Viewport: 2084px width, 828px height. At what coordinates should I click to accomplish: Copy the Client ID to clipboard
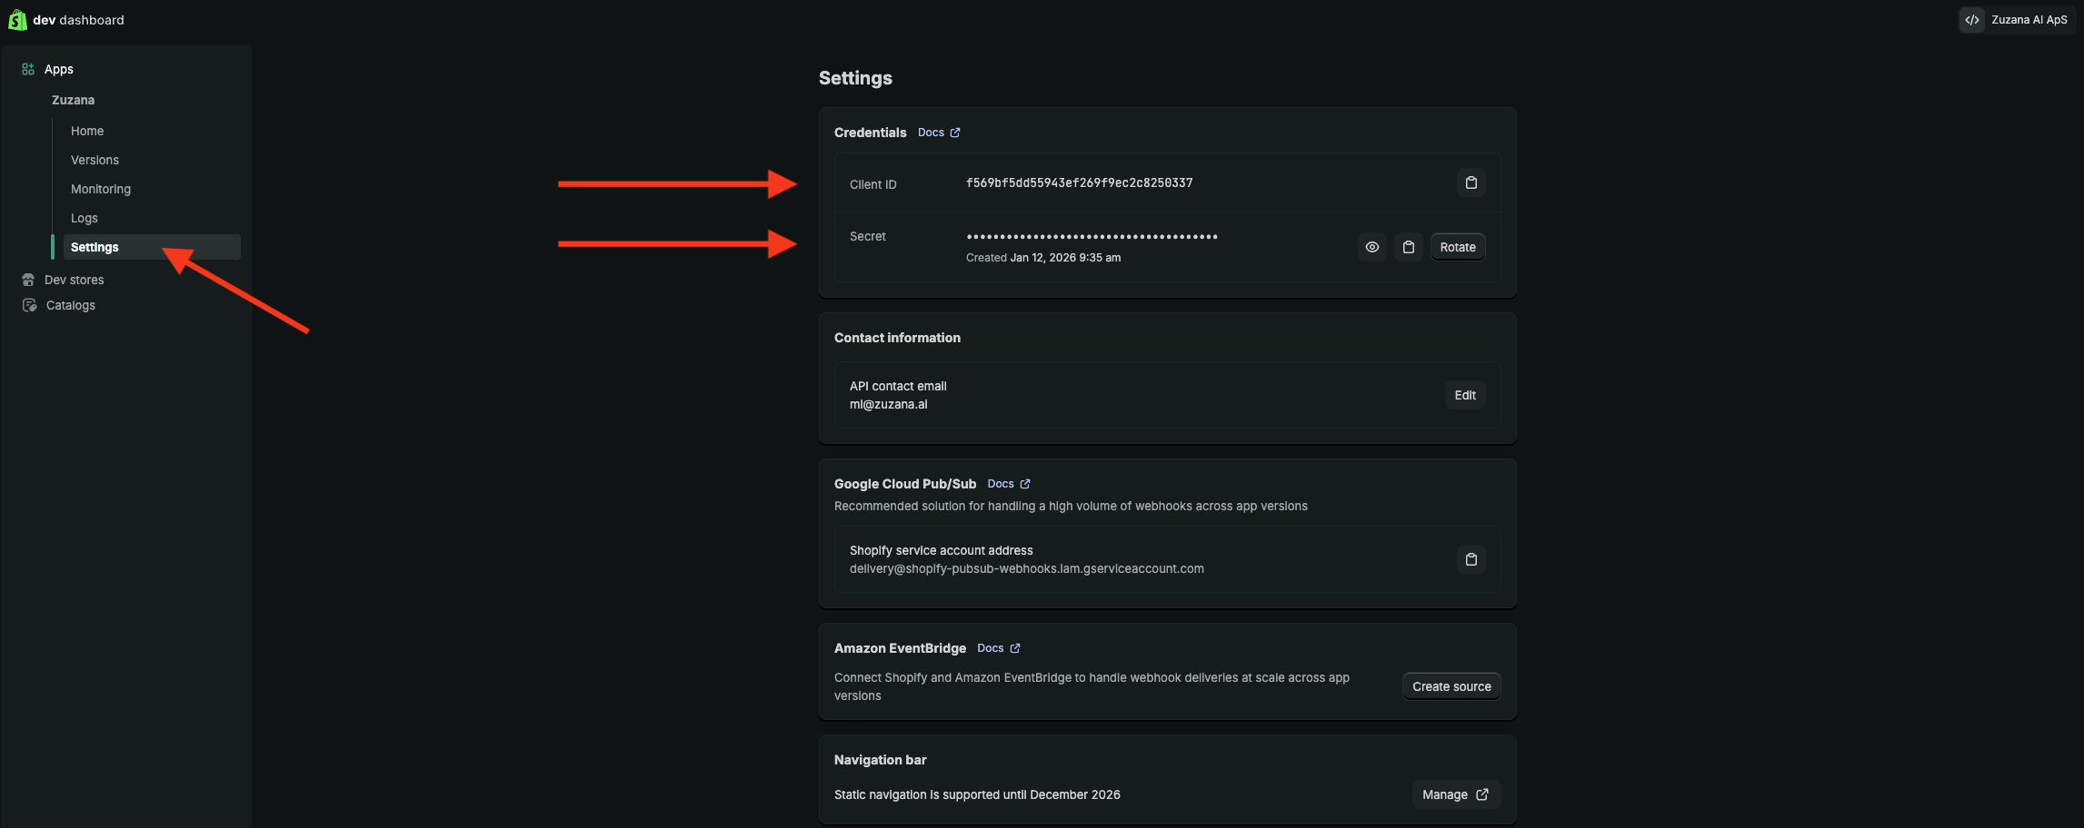(x=1471, y=182)
